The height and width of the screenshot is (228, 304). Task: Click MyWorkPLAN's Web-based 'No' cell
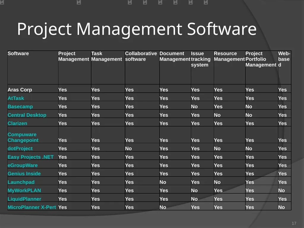284,189
